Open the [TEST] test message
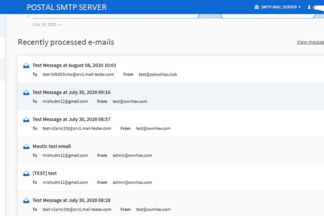 click(x=45, y=173)
